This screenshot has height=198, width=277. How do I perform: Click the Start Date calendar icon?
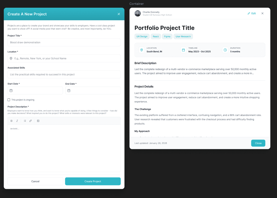[x=11, y=91]
